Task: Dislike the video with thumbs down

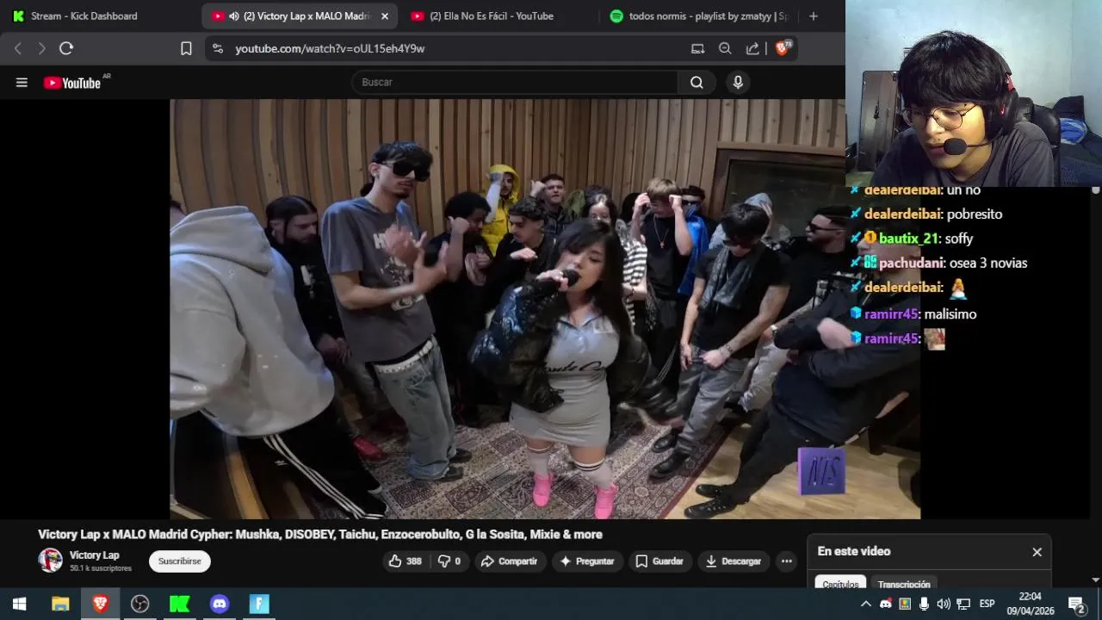Action: coord(449,561)
